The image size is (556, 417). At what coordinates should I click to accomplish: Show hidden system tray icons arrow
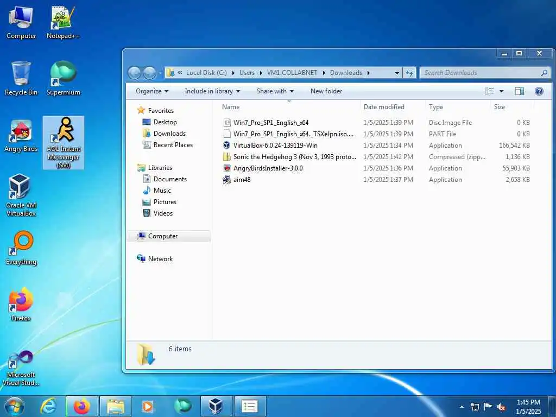[462, 407]
